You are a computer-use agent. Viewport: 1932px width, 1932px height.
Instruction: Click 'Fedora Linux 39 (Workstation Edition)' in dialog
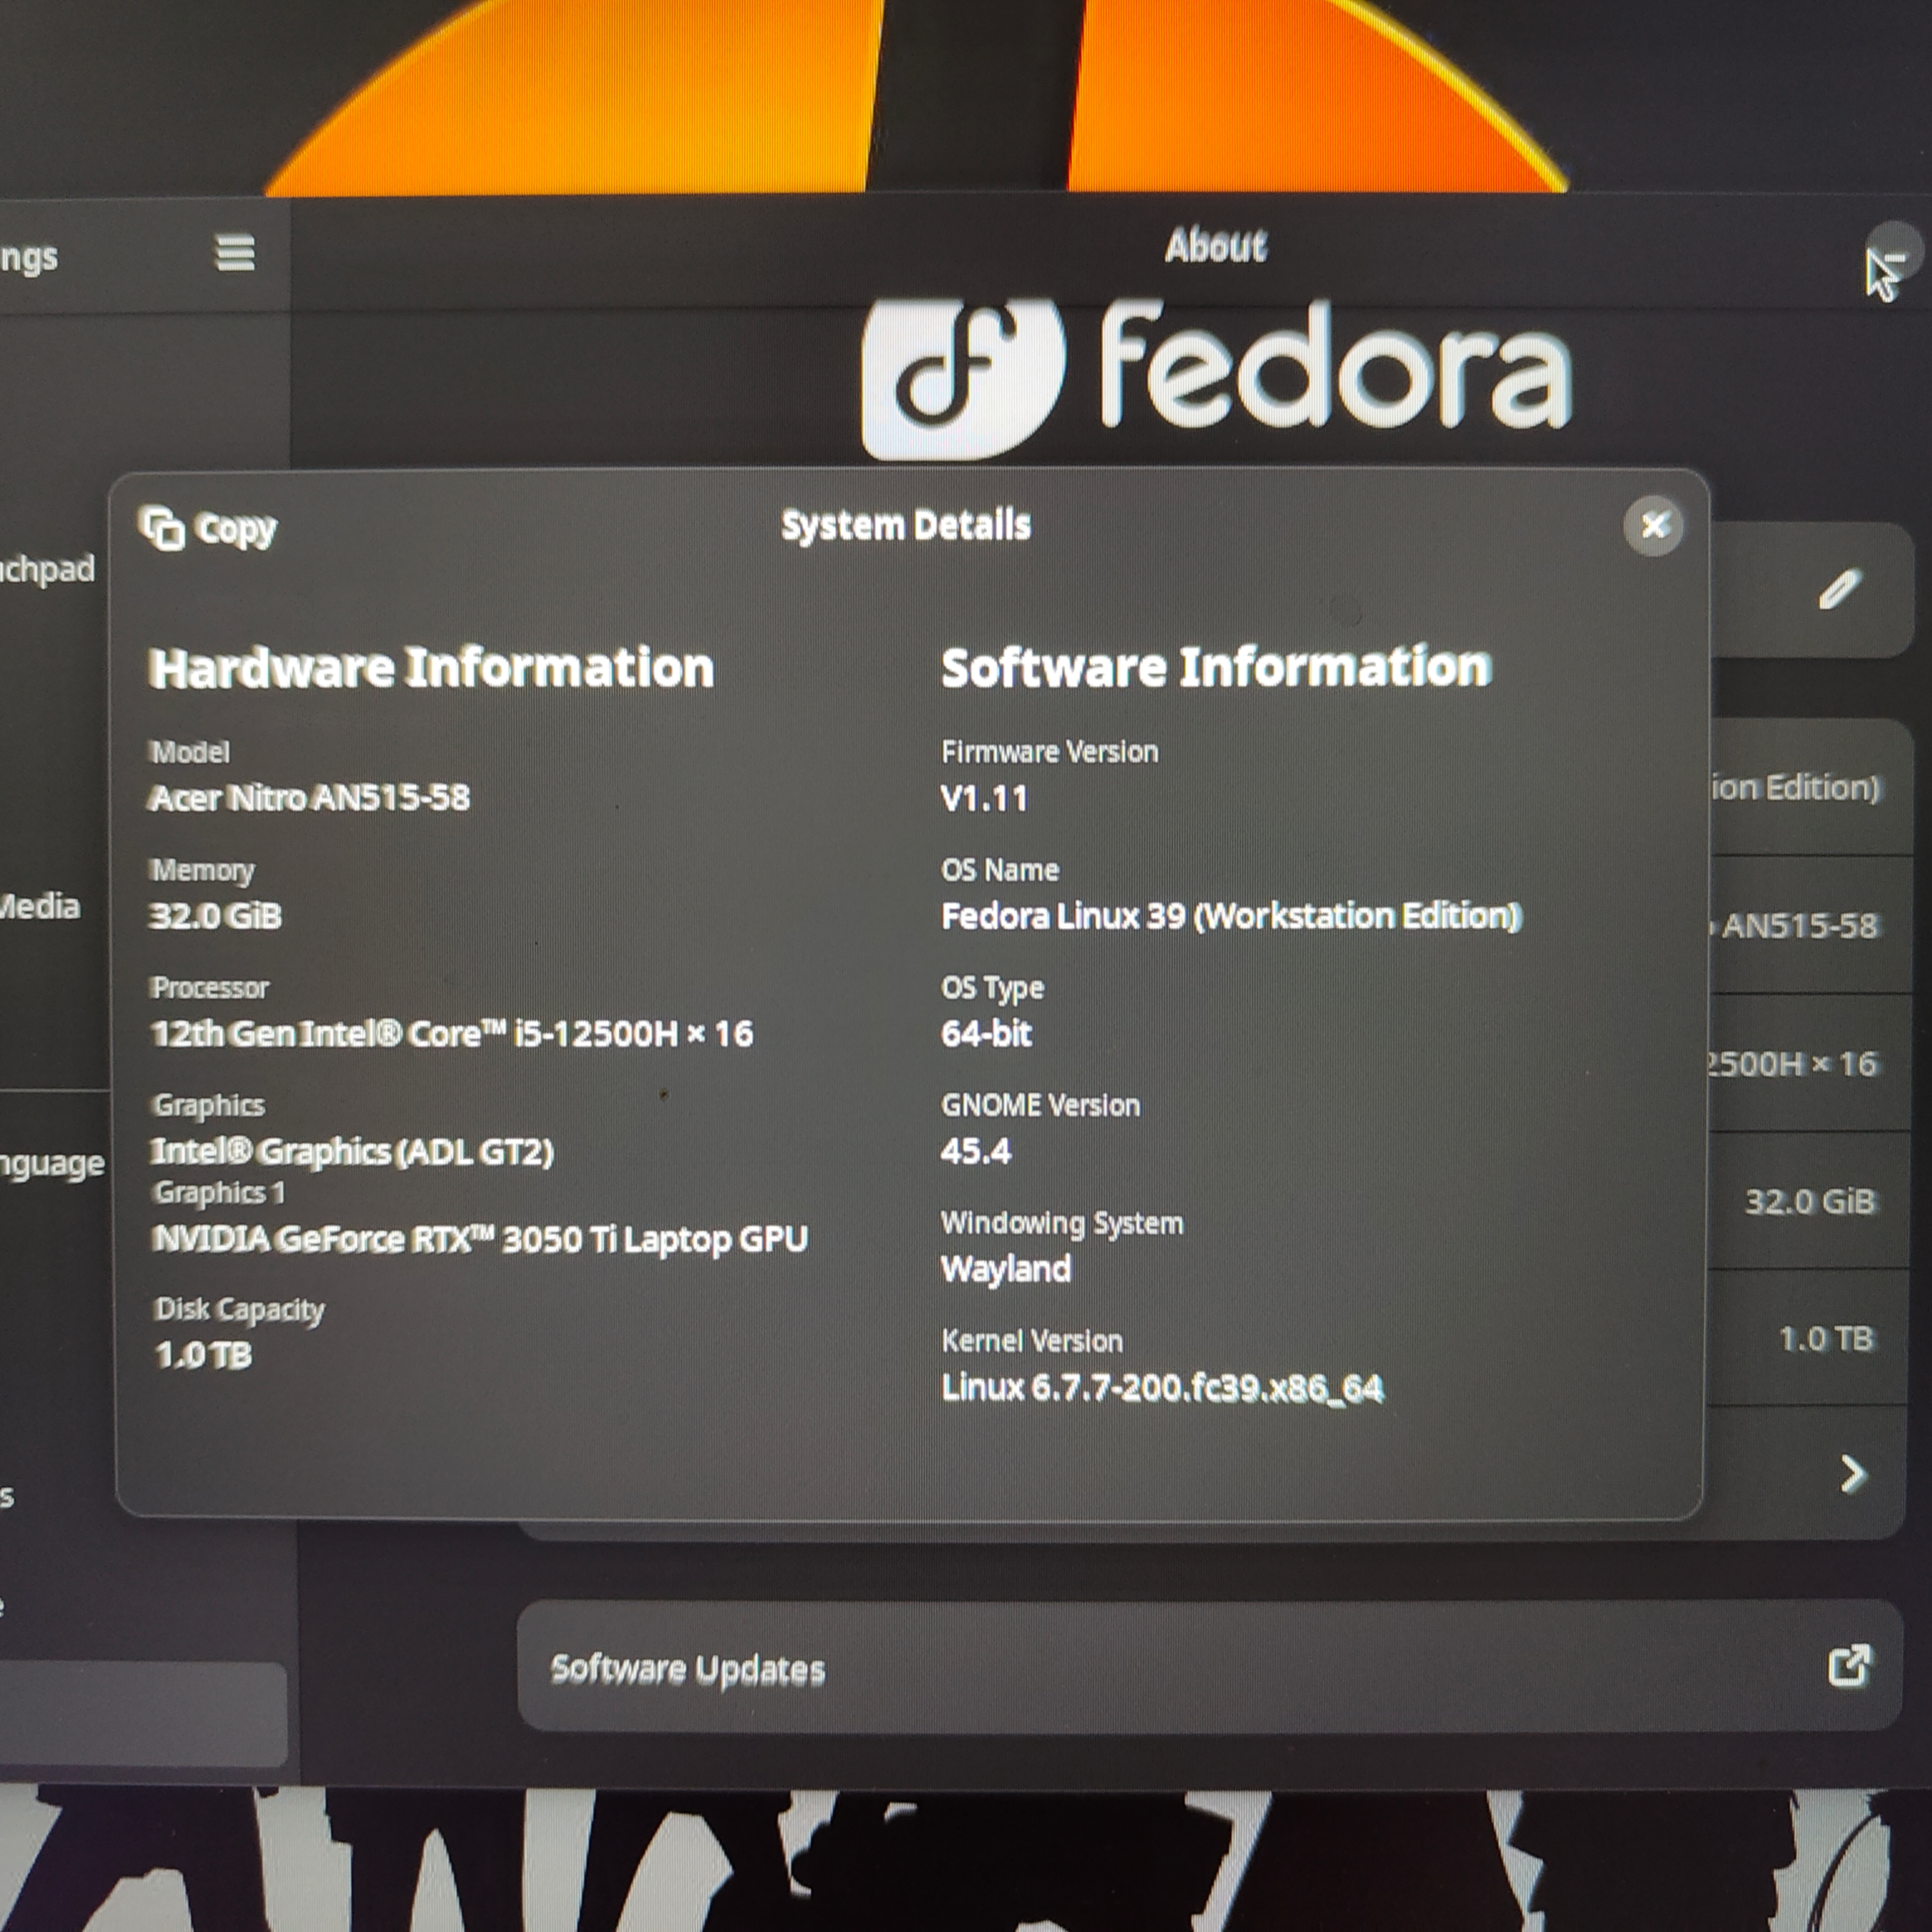pos(1231,916)
